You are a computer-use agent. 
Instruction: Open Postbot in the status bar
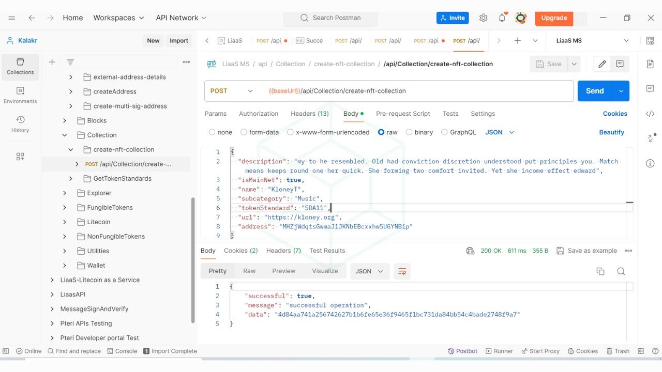463,351
